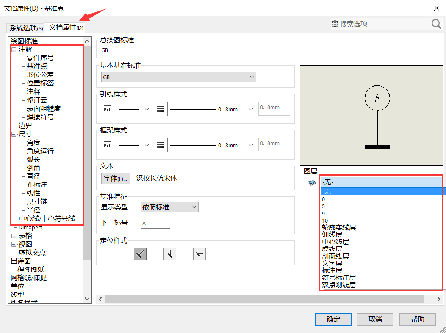The width and height of the screenshot is (446, 333).
Task: Close the 文档属性 dialog window
Action: (x=437, y=8)
